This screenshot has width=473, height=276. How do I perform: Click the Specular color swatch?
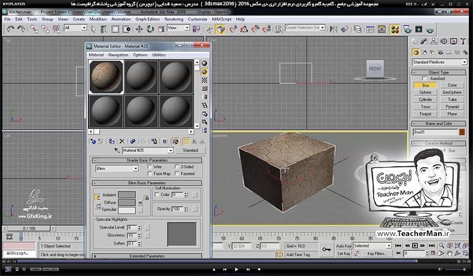coord(127,210)
